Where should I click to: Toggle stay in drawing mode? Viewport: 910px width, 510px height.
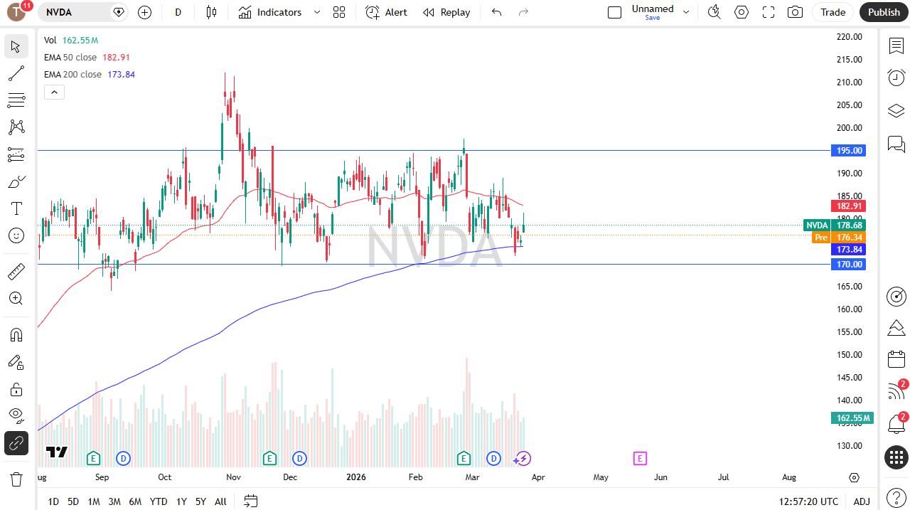click(16, 362)
